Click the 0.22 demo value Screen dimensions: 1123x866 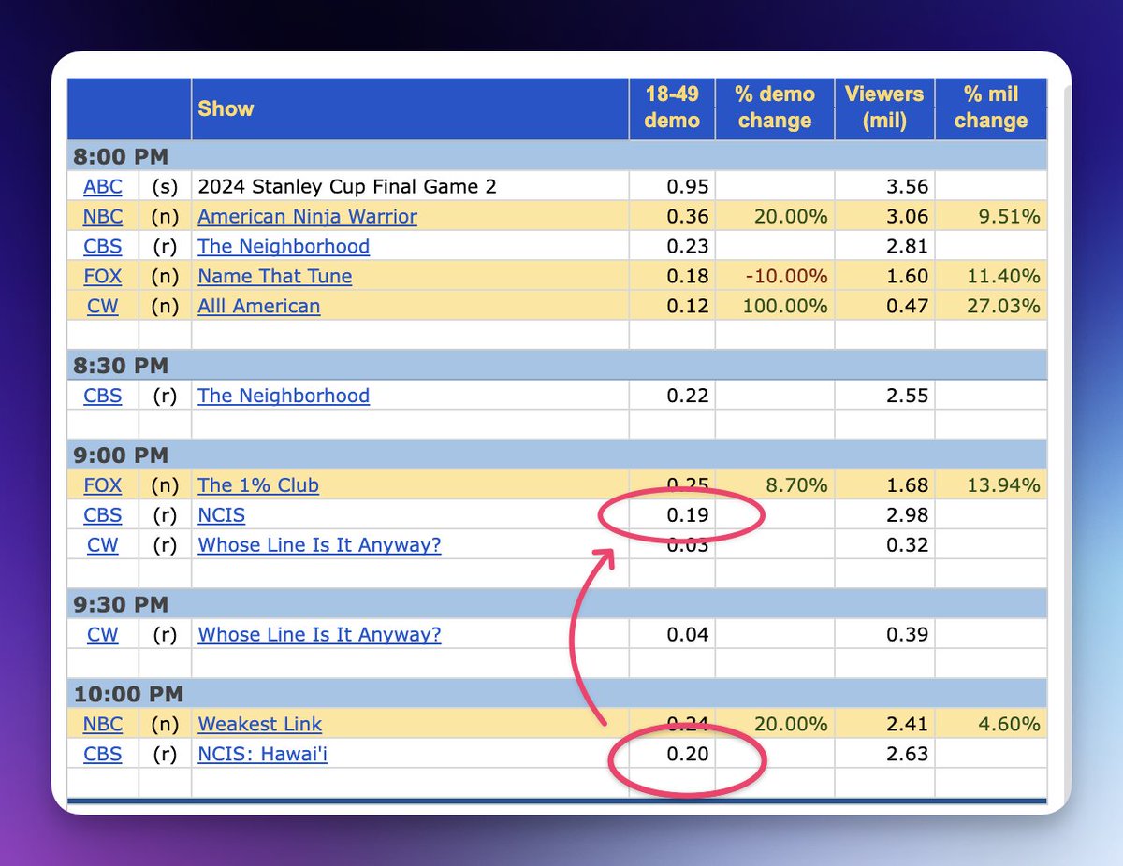pyautogui.click(x=688, y=396)
